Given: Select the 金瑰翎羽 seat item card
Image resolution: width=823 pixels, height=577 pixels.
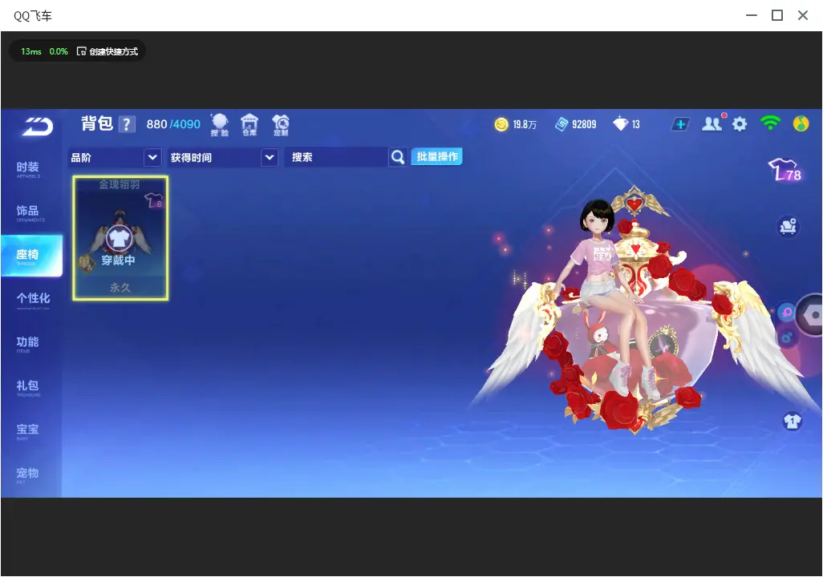Looking at the screenshot, I should tap(120, 238).
